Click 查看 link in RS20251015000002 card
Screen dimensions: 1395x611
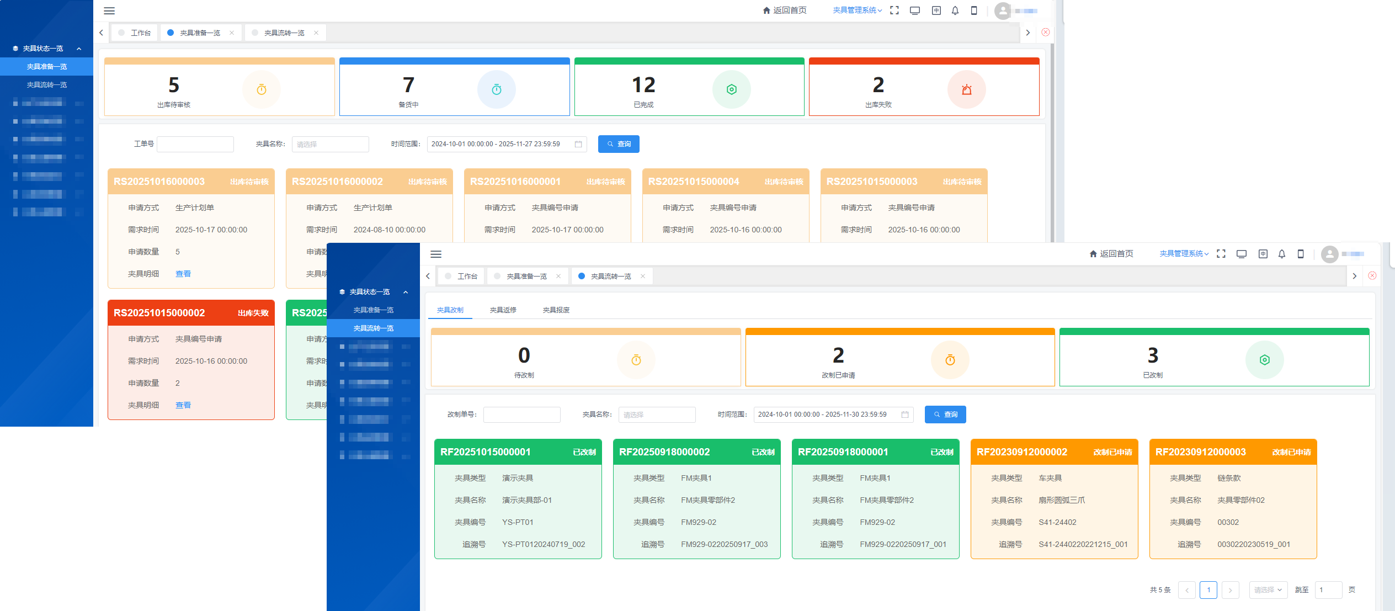pos(183,405)
